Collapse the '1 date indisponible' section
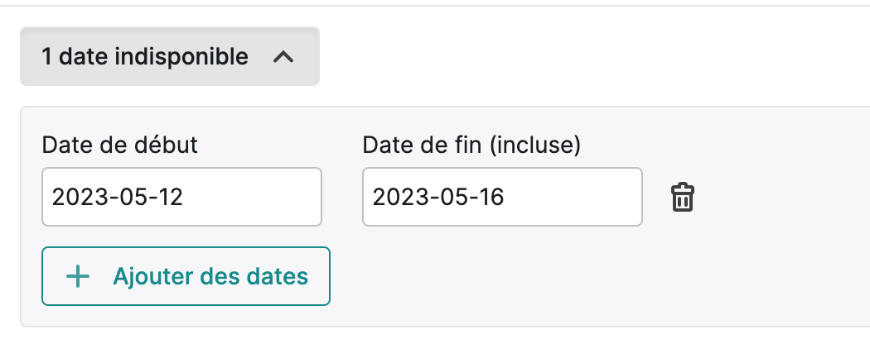 (170, 56)
